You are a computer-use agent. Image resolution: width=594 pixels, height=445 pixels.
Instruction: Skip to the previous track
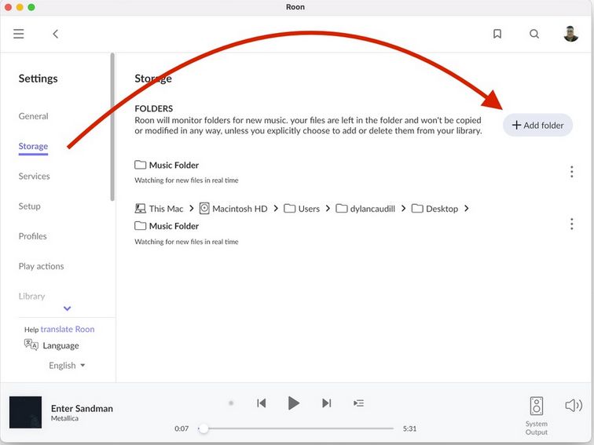coord(262,403)
